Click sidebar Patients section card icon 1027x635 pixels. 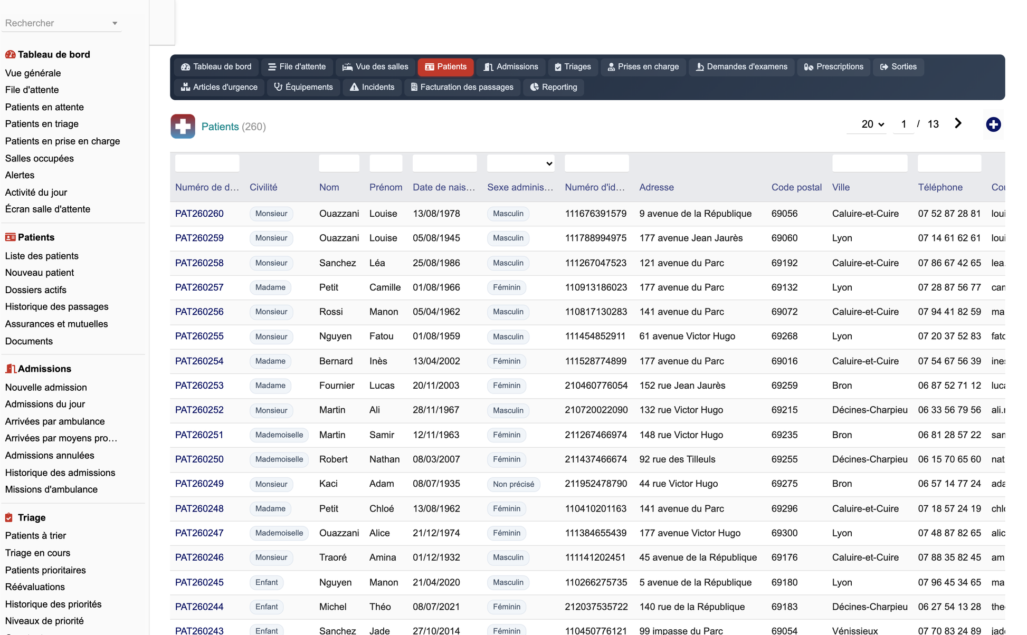tap(10, 237)
